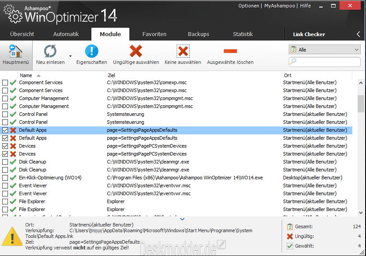This screenshot has width=366, height=256.
Task: Click the yellow warning triangle icon
Action: (x=12, y=237)
